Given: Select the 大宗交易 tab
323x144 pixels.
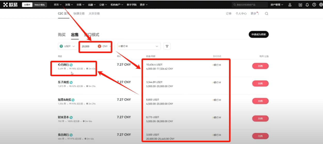Looking at the screenshot, I should [94, 14].
